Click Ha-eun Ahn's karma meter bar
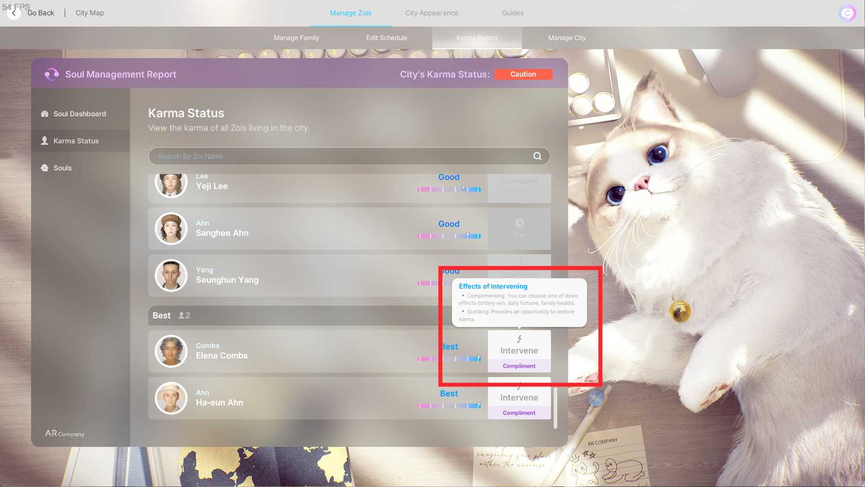This screenshot has height=487, width=865. point(449,406)
